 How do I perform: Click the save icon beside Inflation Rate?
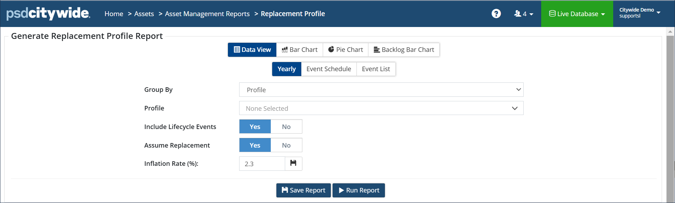pyautogui.click(x=293, y=163)
